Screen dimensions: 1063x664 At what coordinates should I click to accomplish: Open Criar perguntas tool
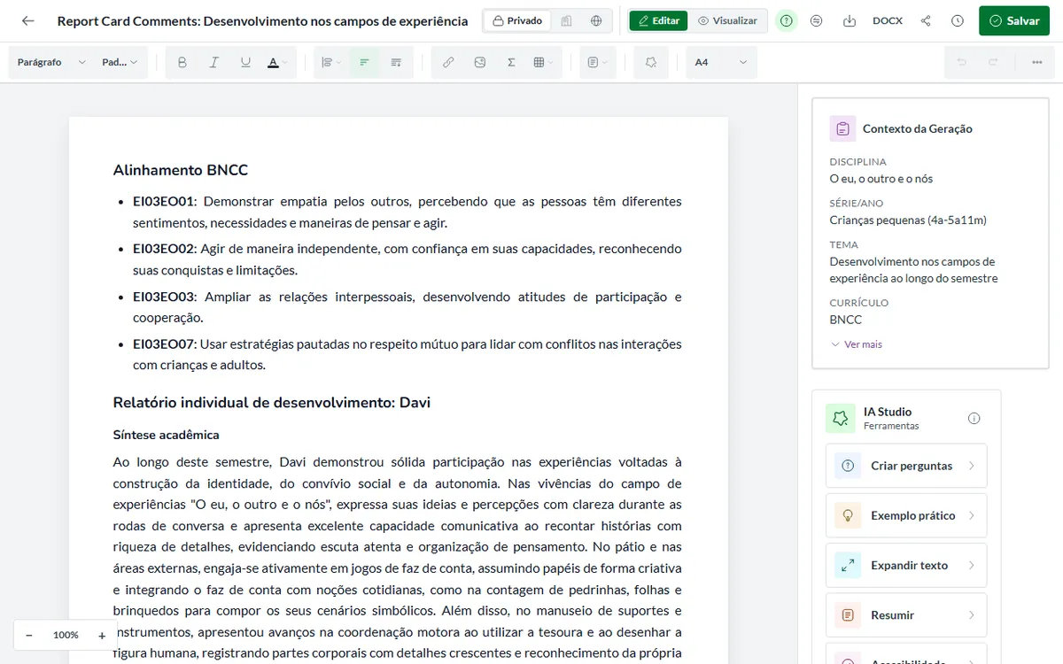coord(906,466)
